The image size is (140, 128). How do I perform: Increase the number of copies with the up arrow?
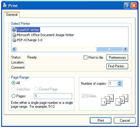tap(120, 82)
